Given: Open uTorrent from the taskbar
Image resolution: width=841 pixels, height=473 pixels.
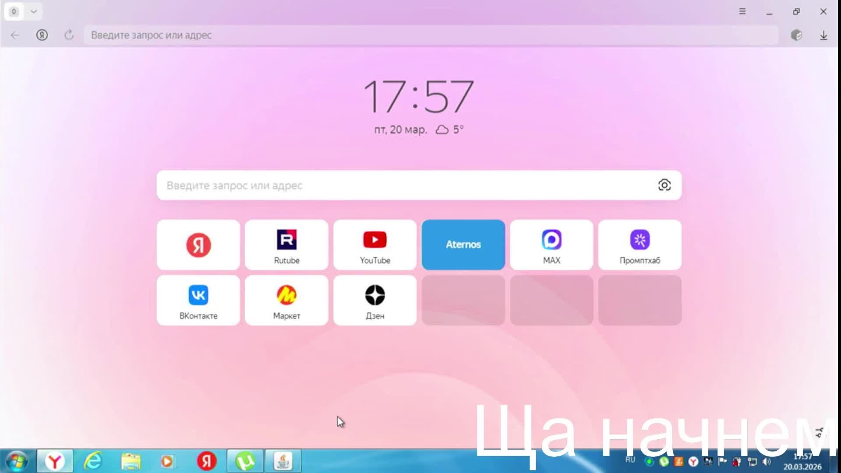Looking at the screenshot, I should 245,461.
